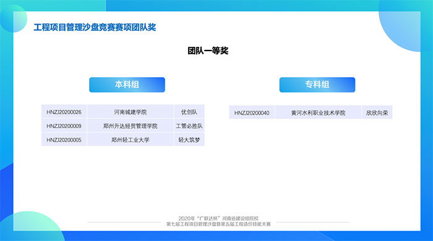Click the 本科组 blue button
This screenshot has height=241, width=433.
pos(127,84)
